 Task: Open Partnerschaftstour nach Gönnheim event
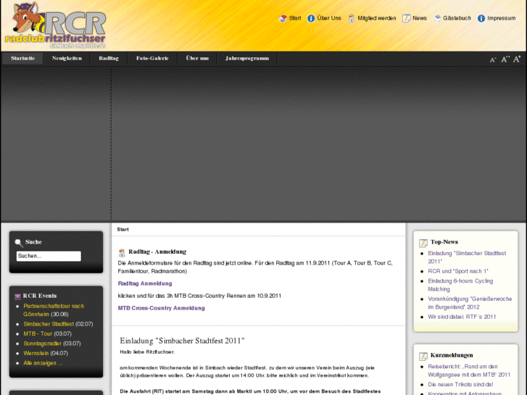pos(54,310)
